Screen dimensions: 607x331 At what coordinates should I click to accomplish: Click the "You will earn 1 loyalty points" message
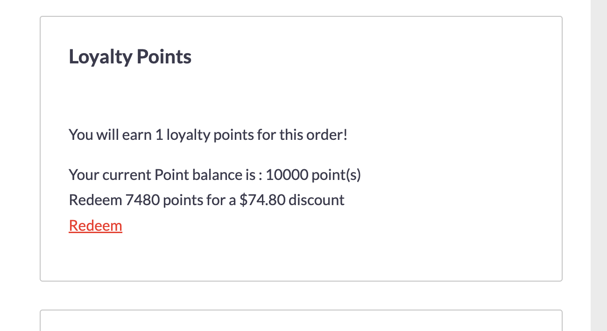208,135
